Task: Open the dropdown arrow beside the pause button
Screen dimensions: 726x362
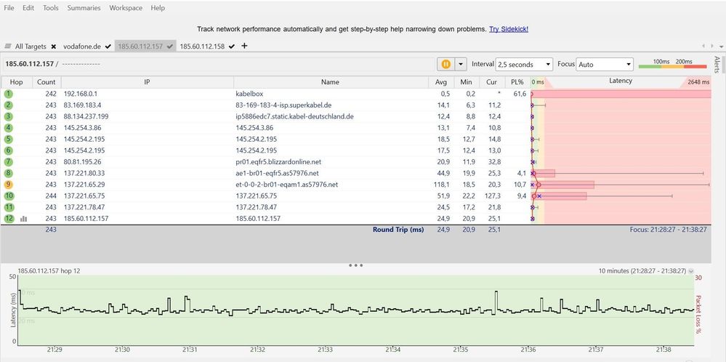Action: [461, 64]
